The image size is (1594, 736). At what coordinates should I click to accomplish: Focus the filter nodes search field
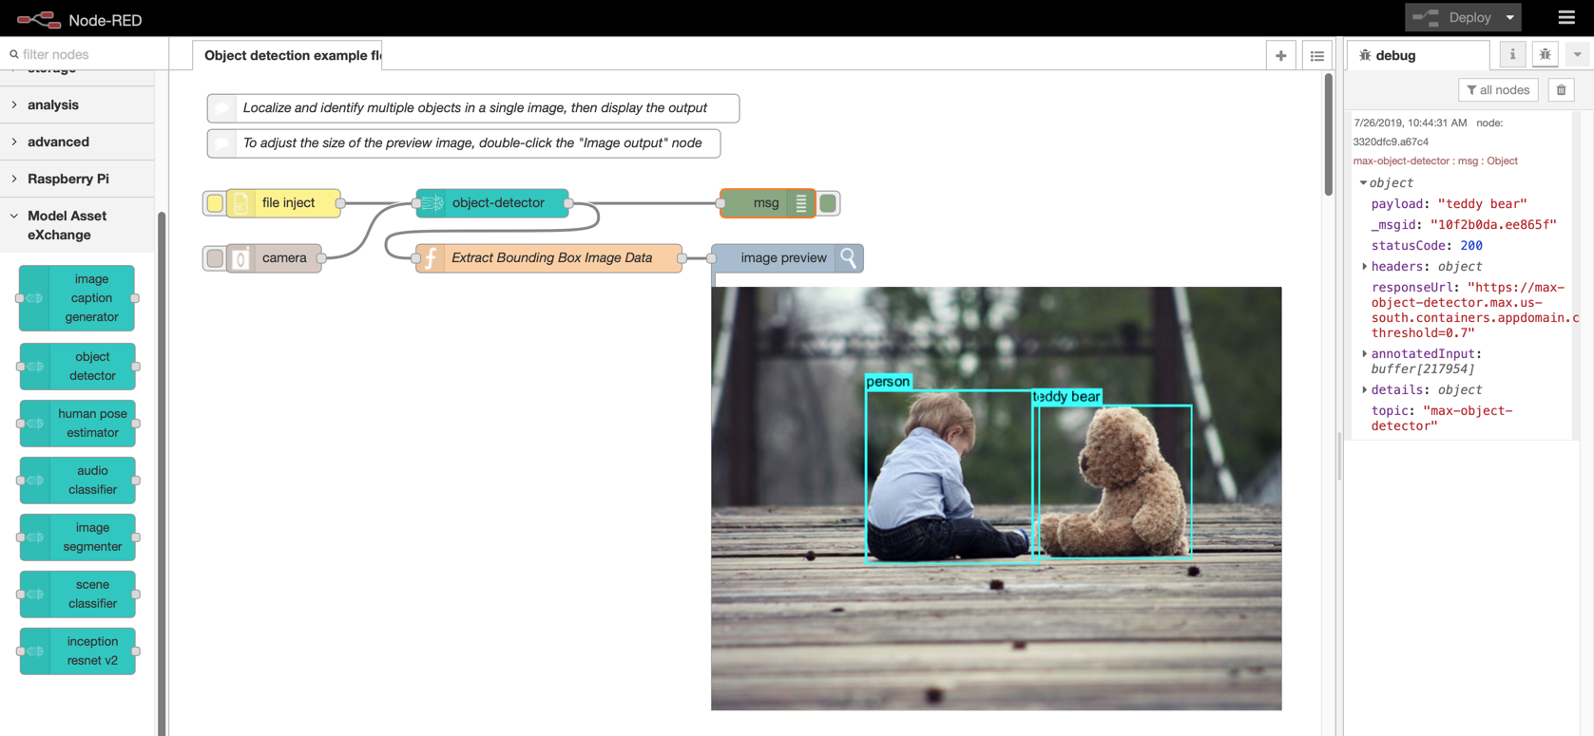pyautogui.click(x=87, y=54)
